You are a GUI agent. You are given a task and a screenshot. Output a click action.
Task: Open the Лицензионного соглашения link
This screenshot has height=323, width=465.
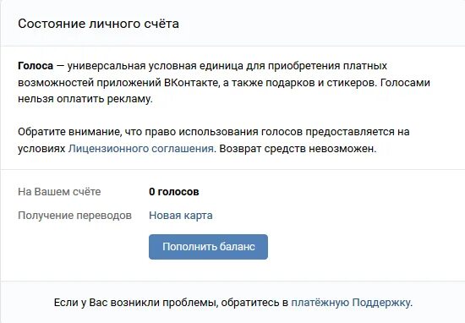point(141,149)
